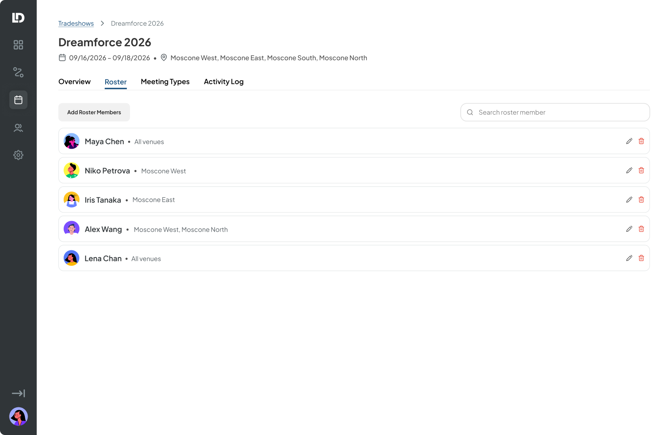The height and width of the screenshot is (435, 672).
Task: Edit Alex Wang's roster entry
Action: pos(629,229)
